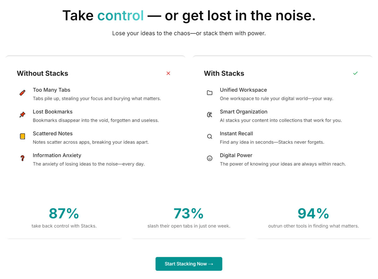Click the "Instant Recall" feature title
Screen dimensions: 378x279
236,133
